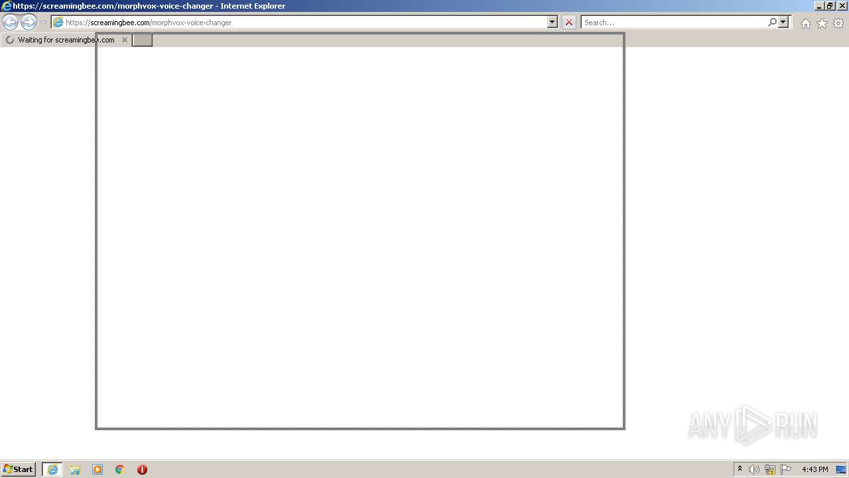The height and width of the screenshot is (478, 849).
Task: Open Action Center flag icon
Action: coord(786,469)
